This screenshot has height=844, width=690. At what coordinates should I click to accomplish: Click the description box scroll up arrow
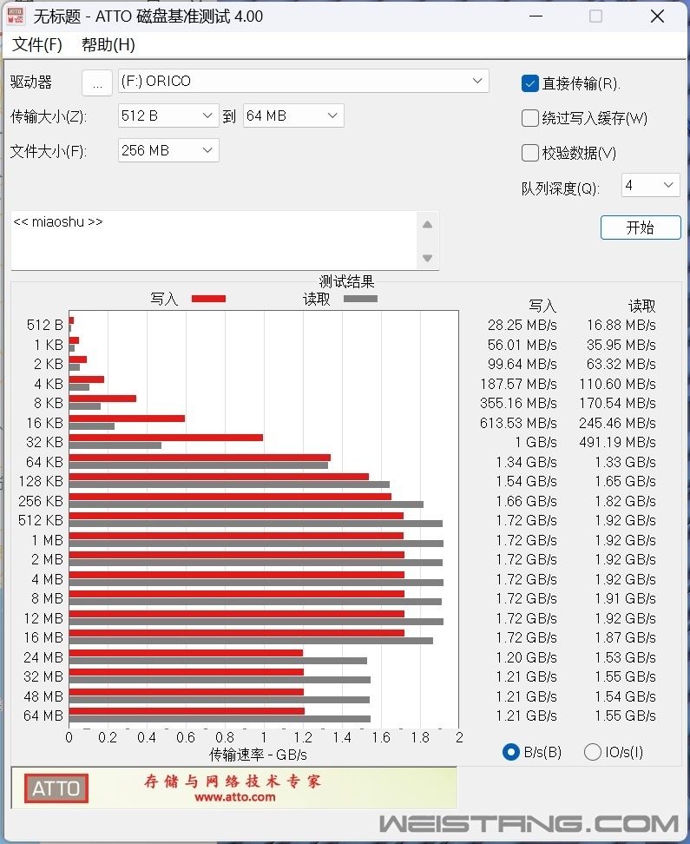point(427,225)
